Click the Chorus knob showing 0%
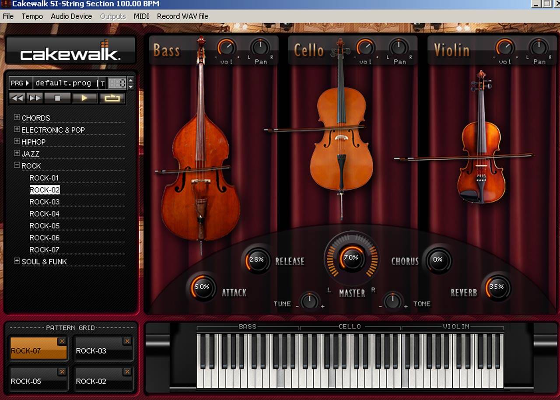 pos(438,260)
